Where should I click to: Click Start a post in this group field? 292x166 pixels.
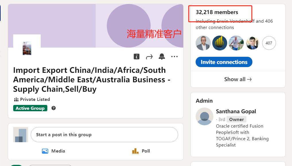pyautogui.click(x=104, y=135)
